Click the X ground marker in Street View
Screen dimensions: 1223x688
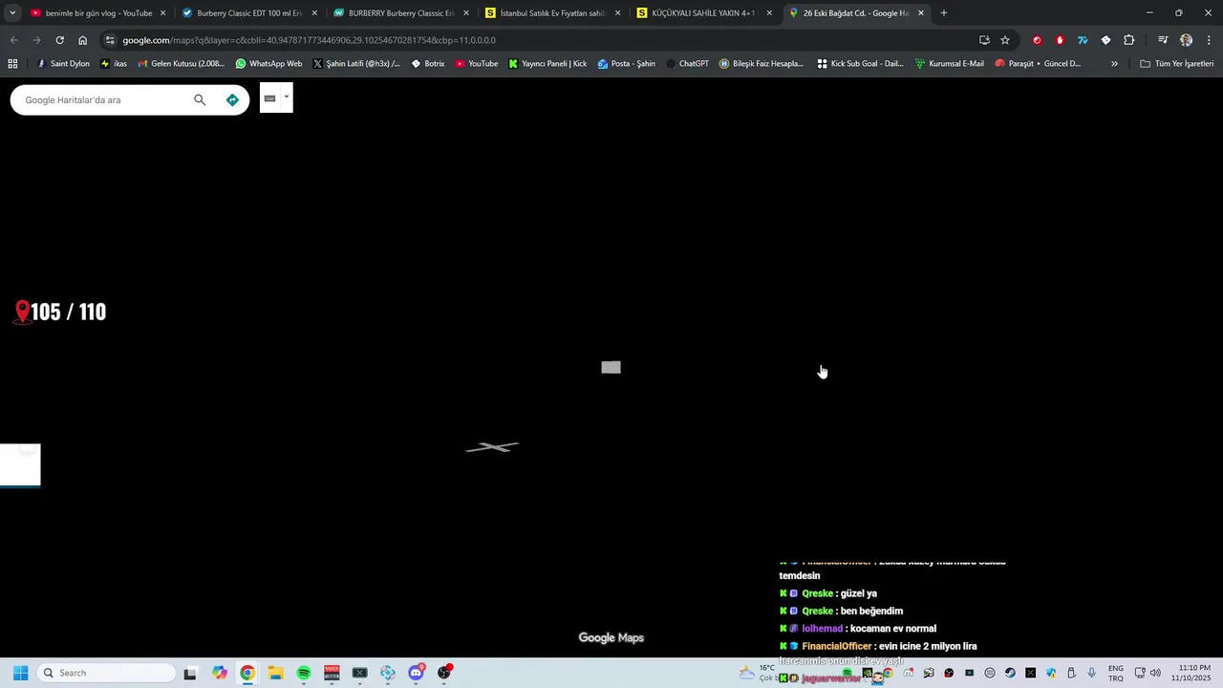tap(492, 447)
